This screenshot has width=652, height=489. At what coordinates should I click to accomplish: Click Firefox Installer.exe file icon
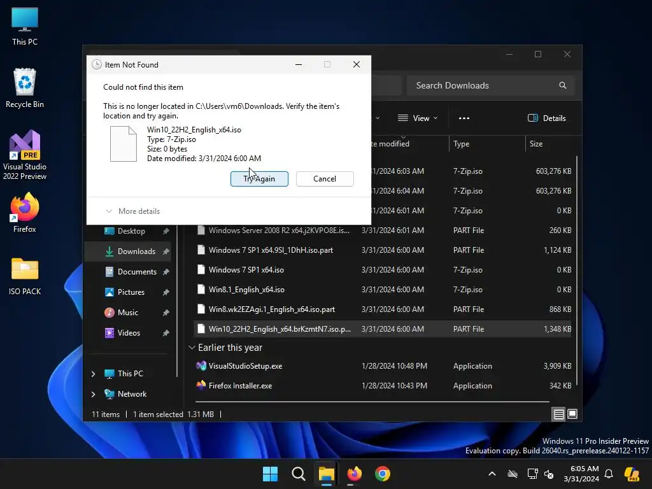pyautogui.click(x=201, y=385)
